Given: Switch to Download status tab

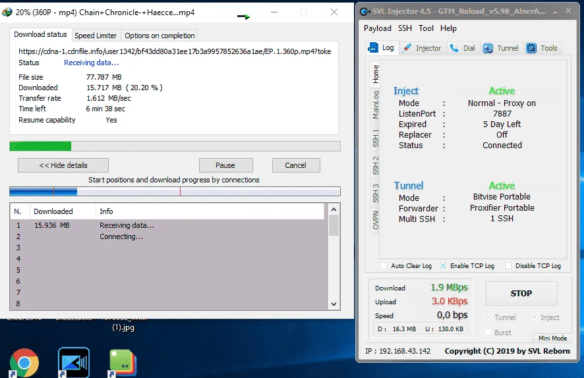Looking at the screenshot, I should 40,35.
